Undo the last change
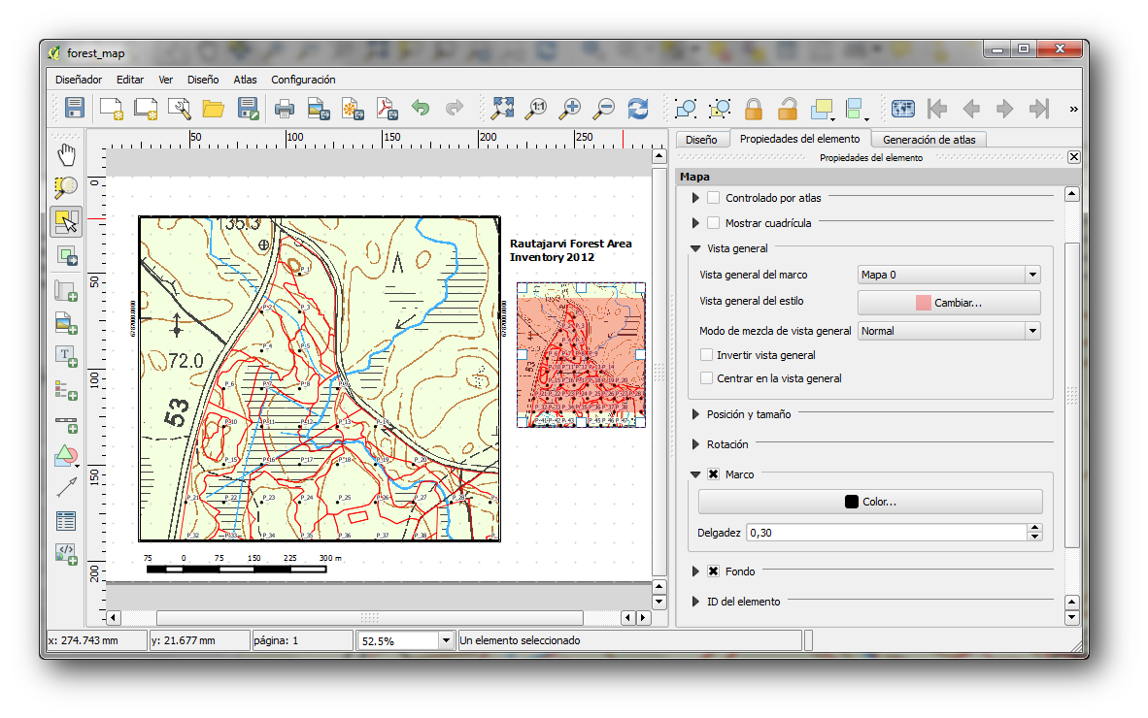Viewport: 1148px width, 718px height. click(421, 109)
